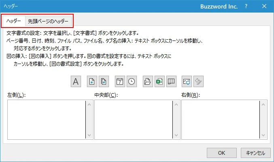Viewport: 274px width, 162px height.
Task: Confirm with the OK button
Action: 221,153
